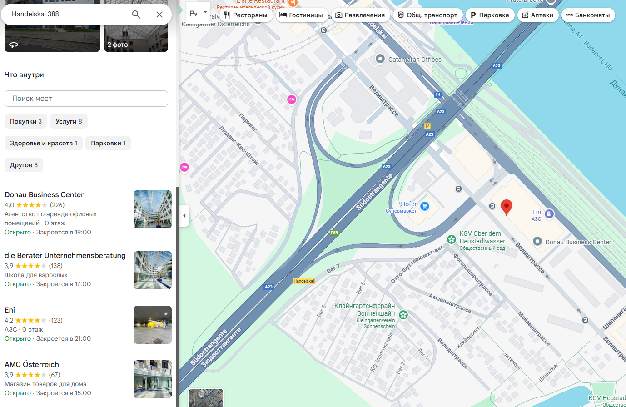Click the red location pin marker
The image size is (626, 407).
(506, 207)
